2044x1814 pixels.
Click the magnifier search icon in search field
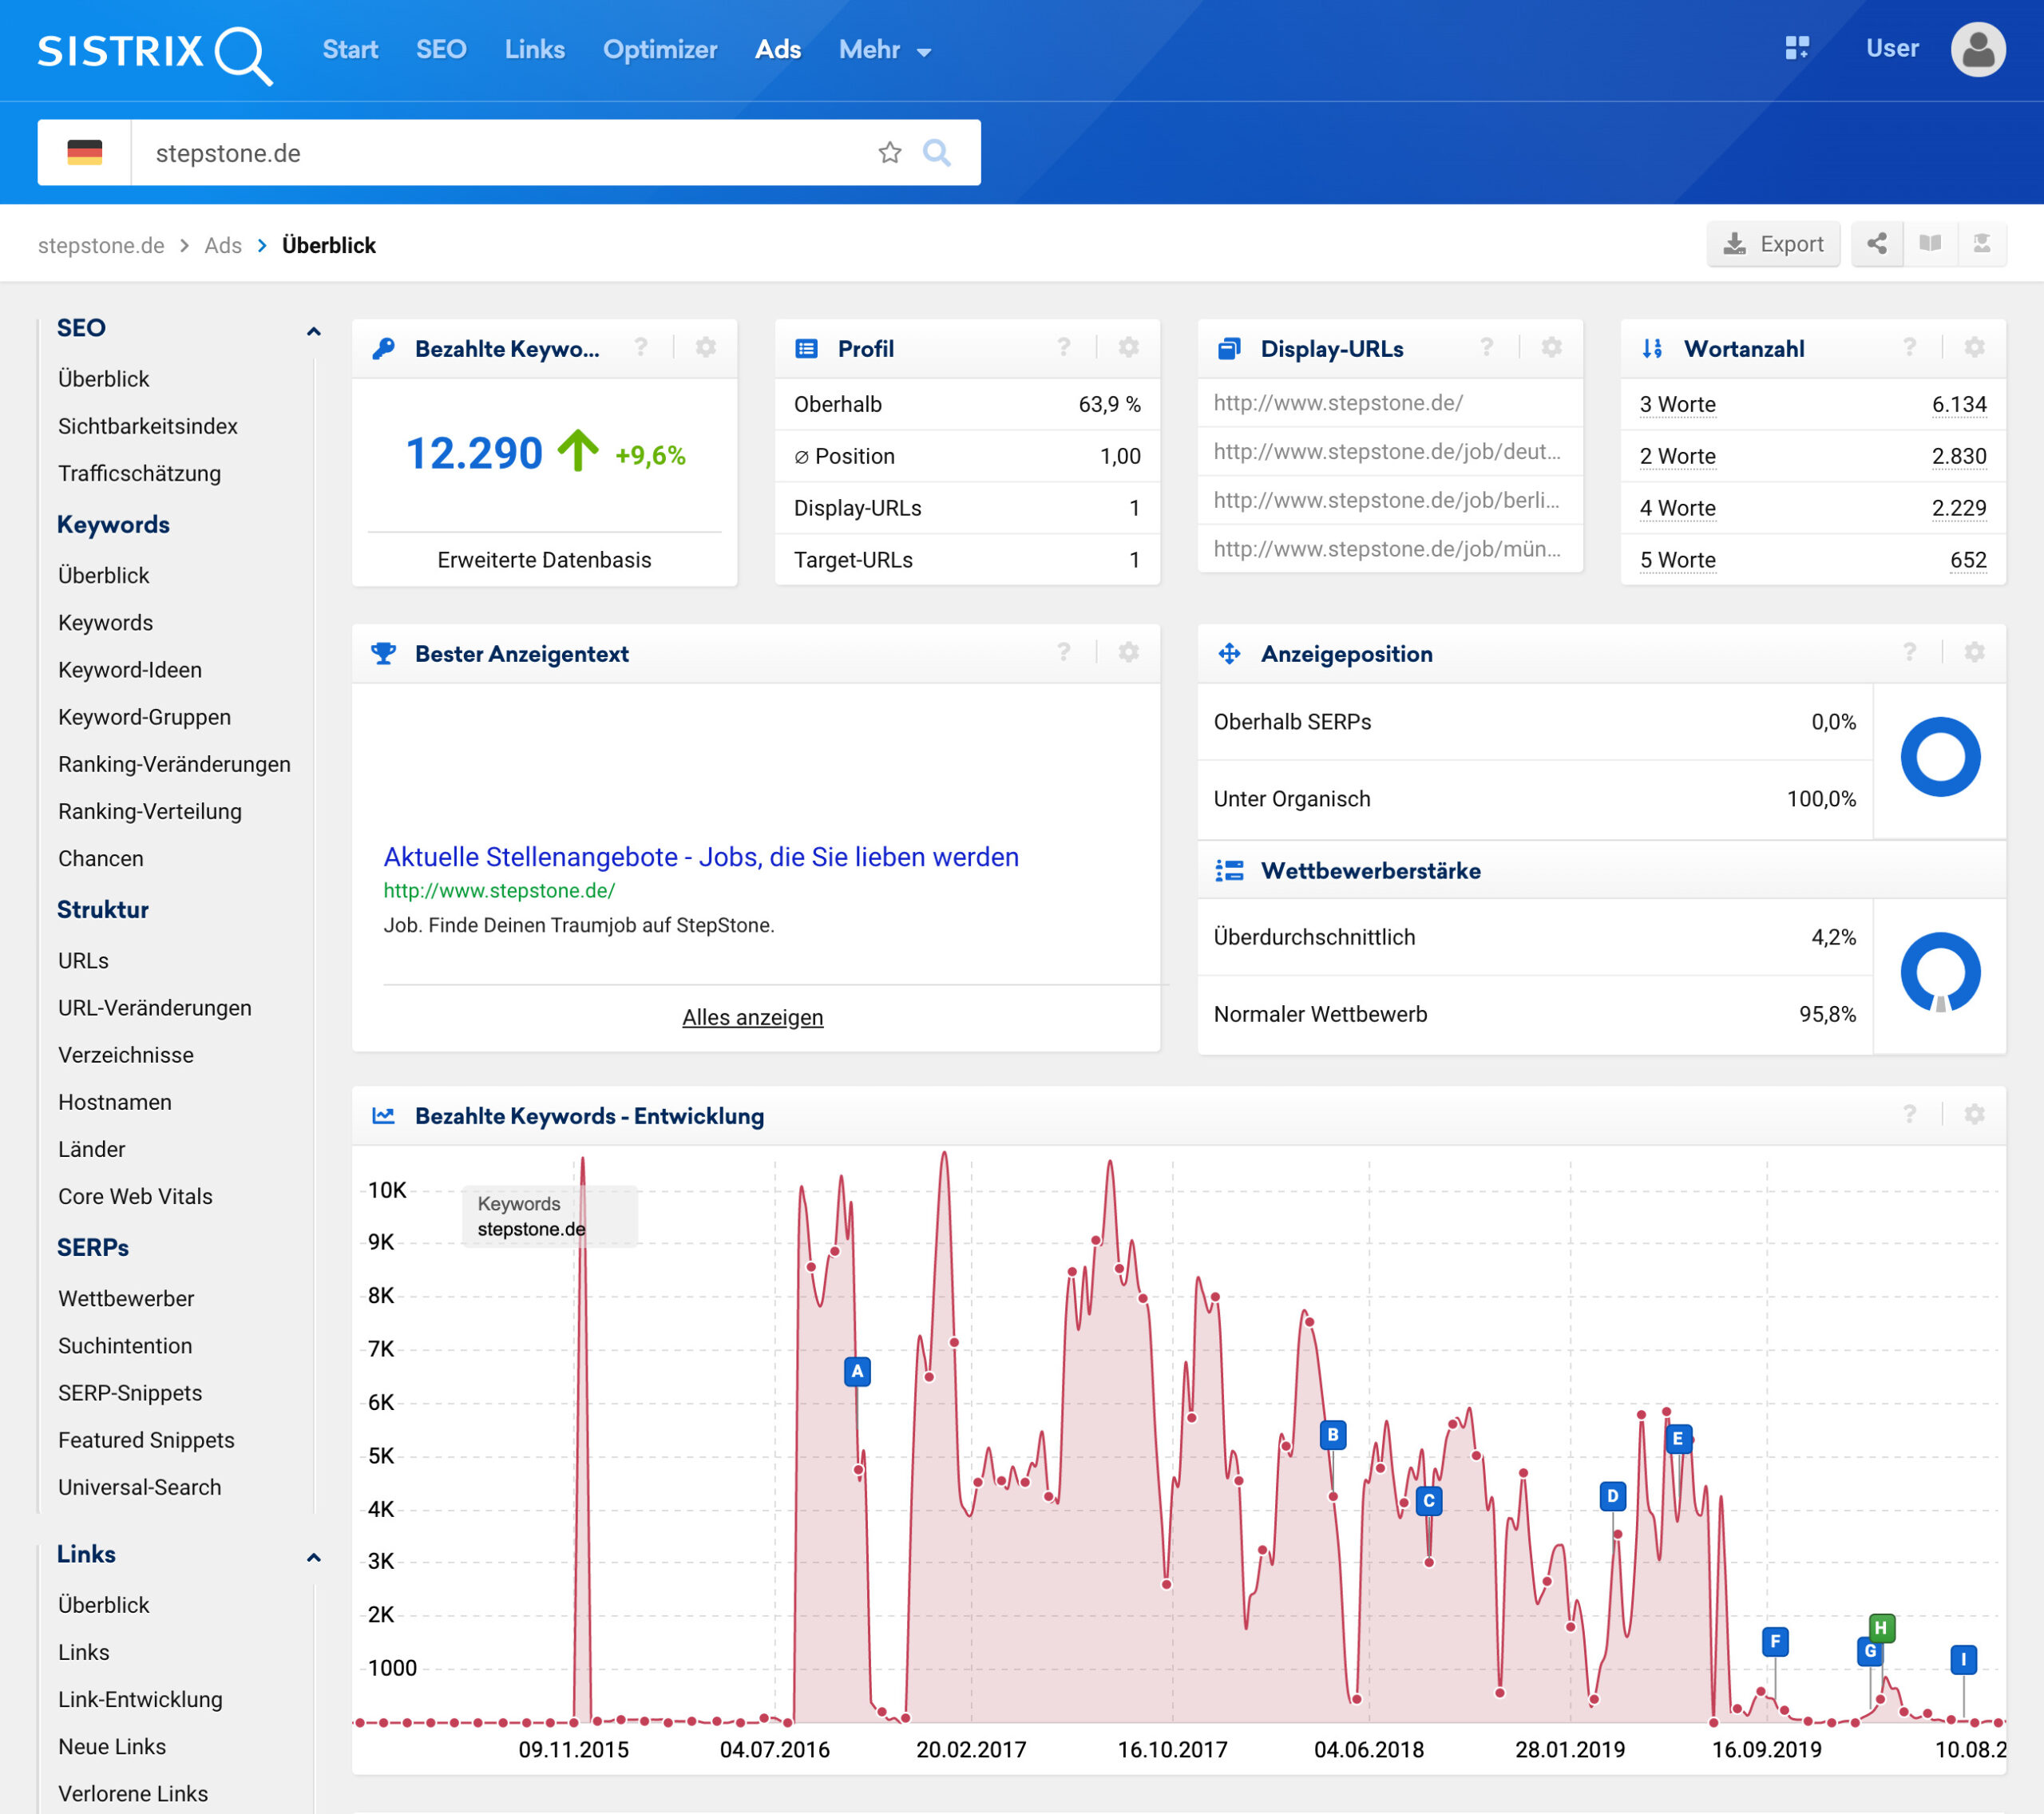[x=936, y=152]
